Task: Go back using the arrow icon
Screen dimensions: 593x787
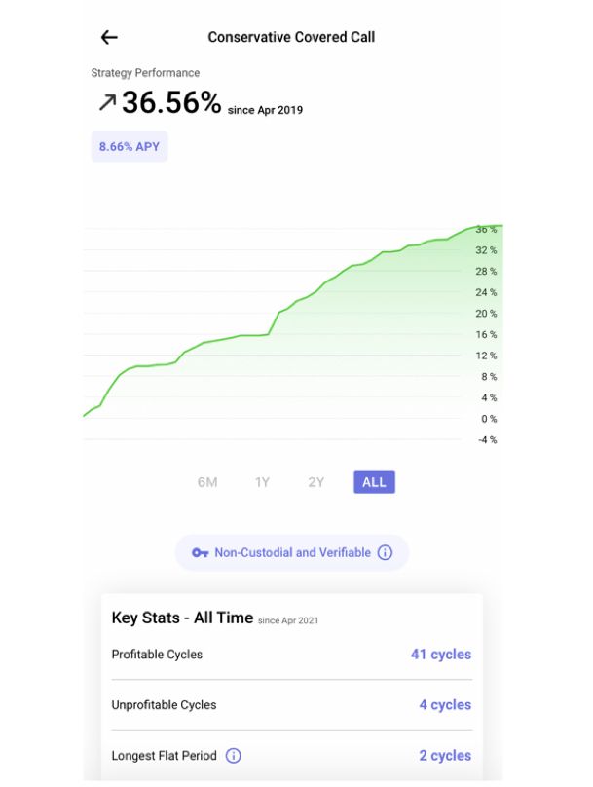Action: coord(109,37)
